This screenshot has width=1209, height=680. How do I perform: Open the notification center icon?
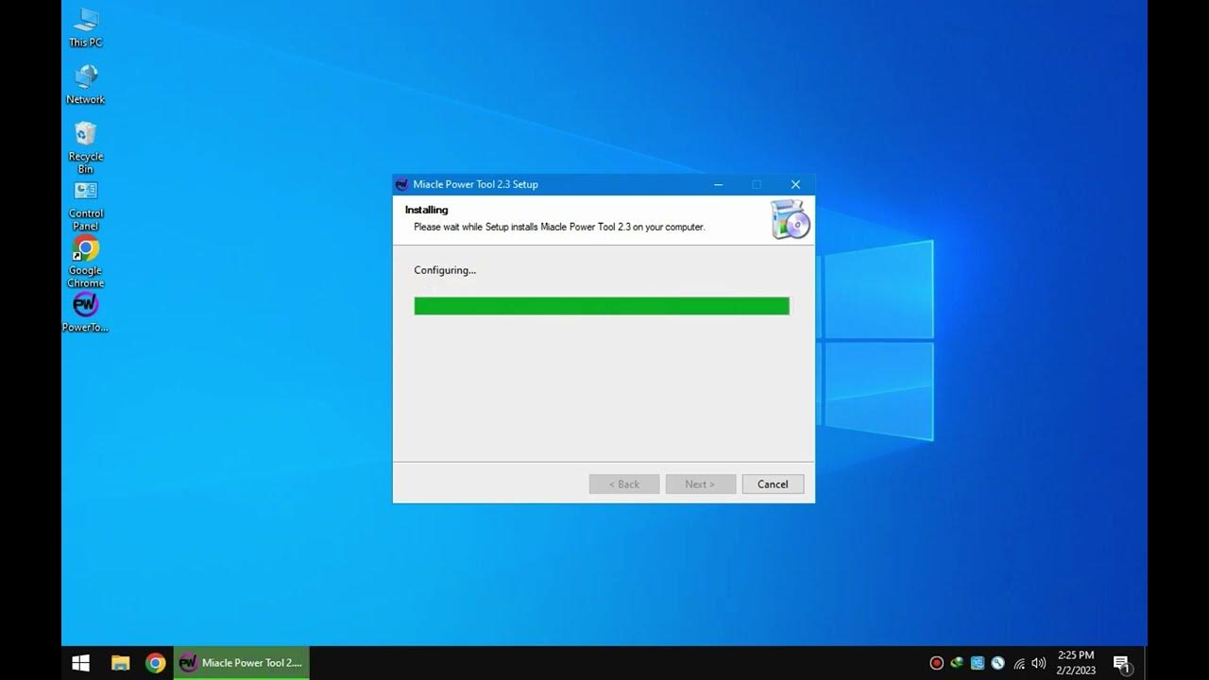click(1122, 664)
